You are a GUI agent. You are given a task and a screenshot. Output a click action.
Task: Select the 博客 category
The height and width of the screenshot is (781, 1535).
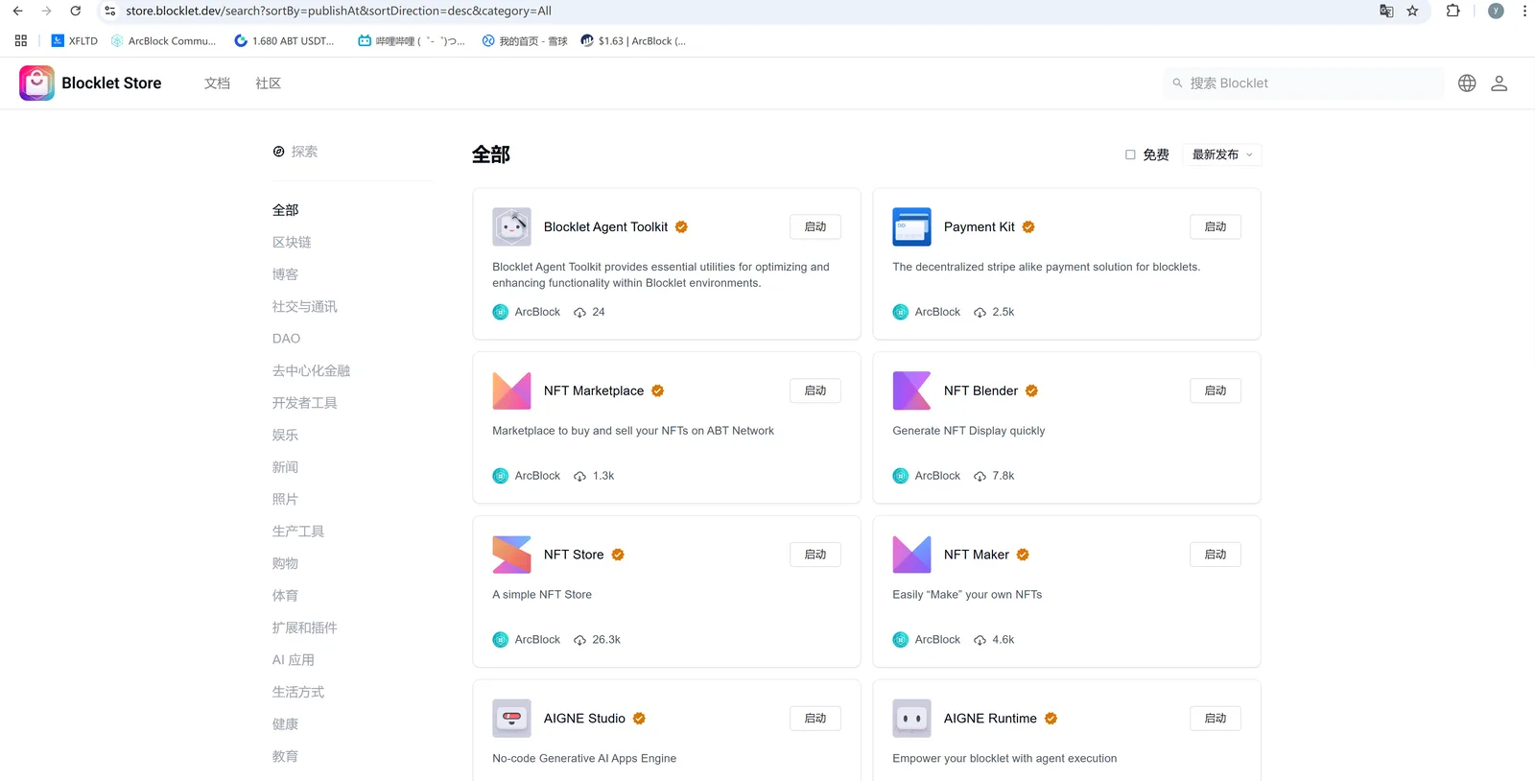click(x=286, y=274)
